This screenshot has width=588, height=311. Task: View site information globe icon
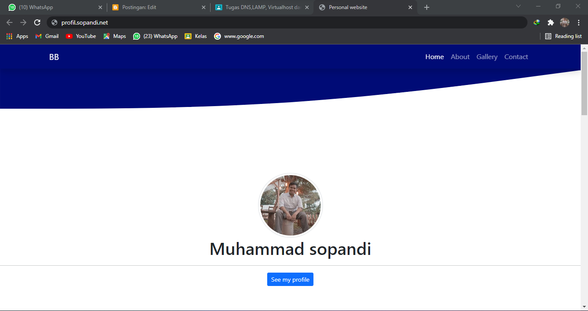54,22
